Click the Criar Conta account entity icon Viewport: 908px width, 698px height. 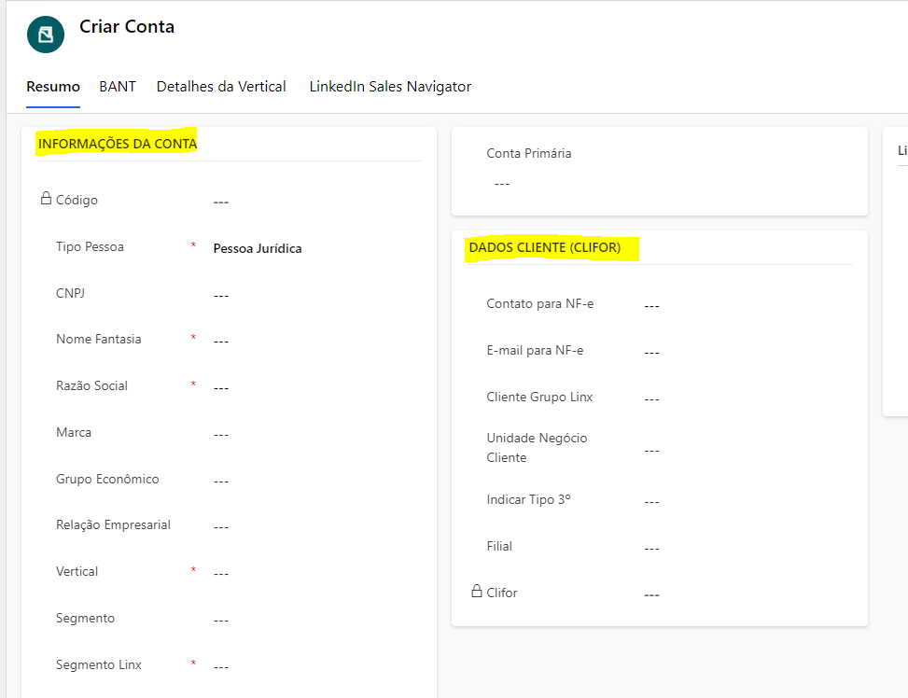[46, 35]
